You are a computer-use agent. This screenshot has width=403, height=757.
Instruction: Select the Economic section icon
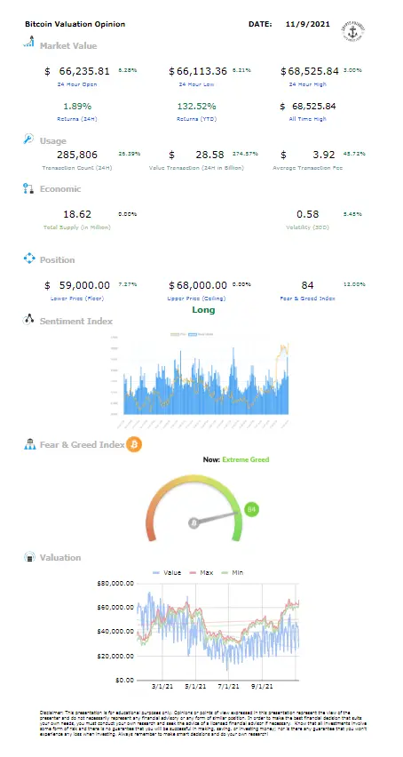coord(28,188)
